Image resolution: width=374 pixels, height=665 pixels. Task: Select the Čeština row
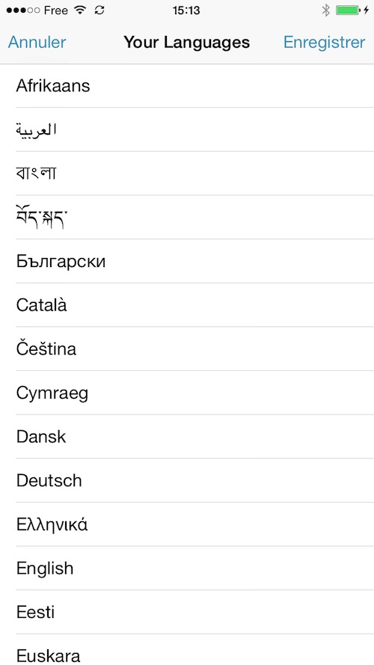point(187,349)
